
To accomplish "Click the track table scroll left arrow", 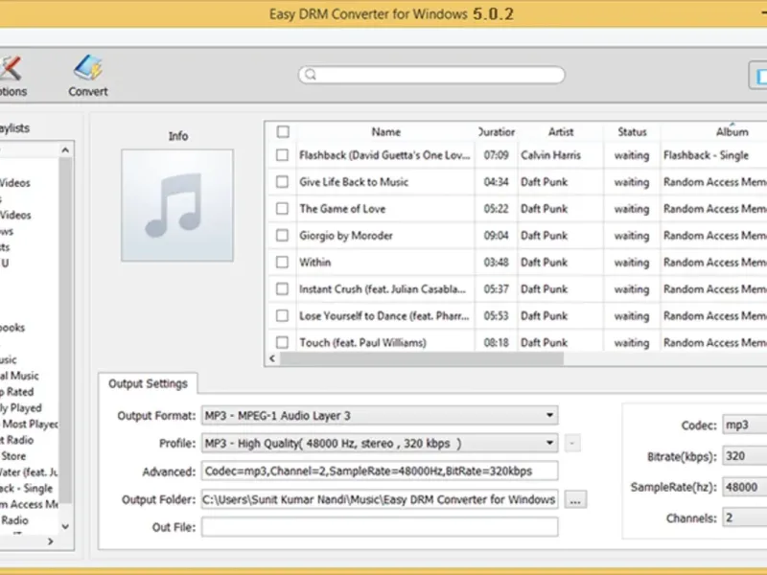I will tap(272, 358).
